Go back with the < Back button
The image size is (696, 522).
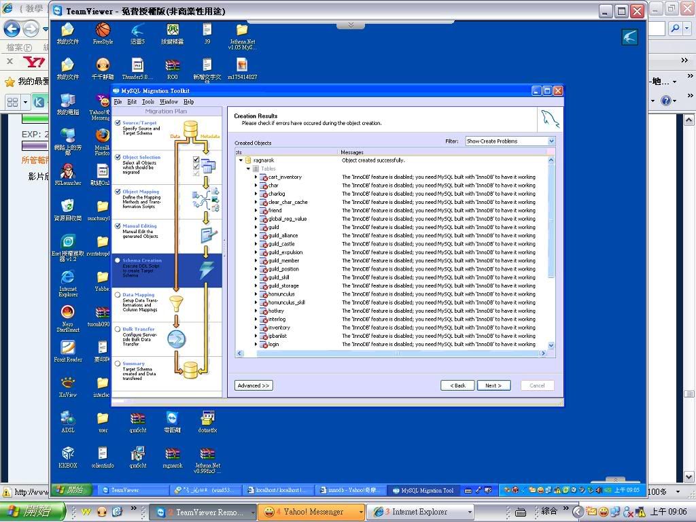coord(457,385)
